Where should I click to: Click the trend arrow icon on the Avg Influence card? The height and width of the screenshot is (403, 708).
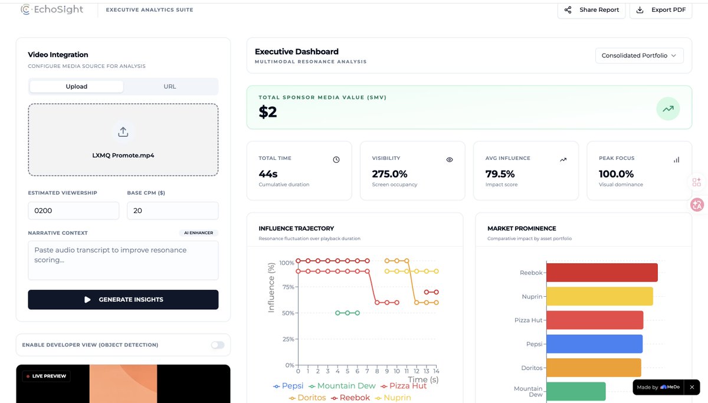563,159
